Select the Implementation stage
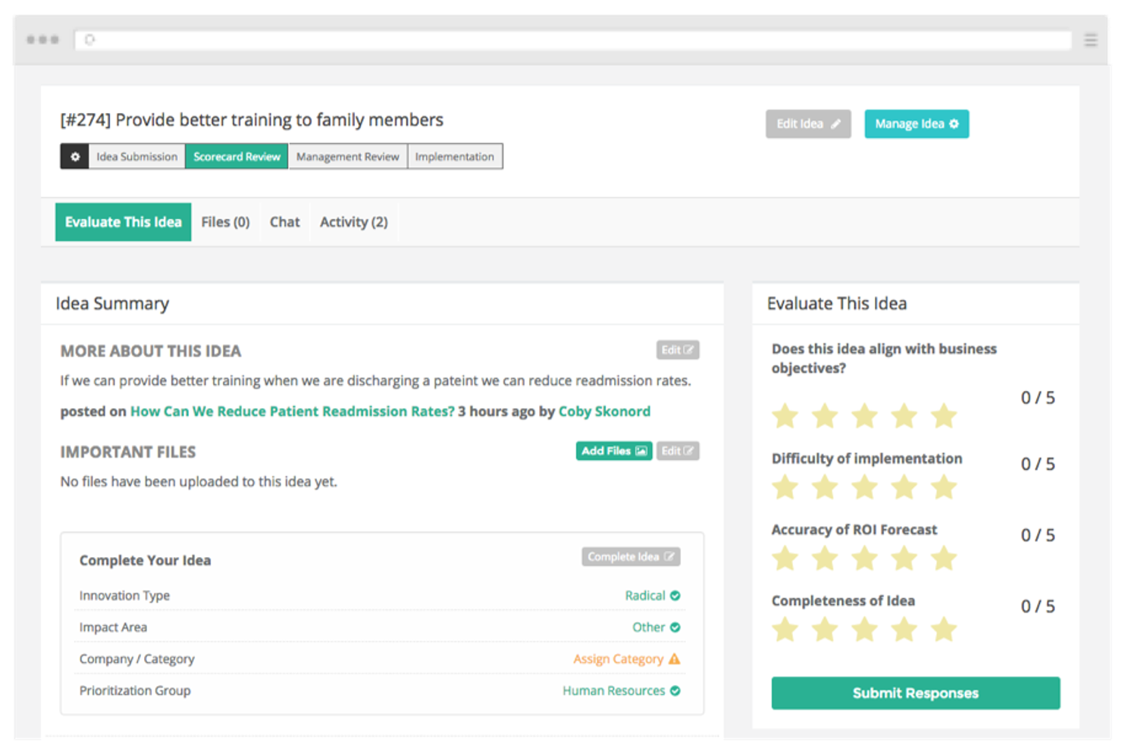 (455, 157)
